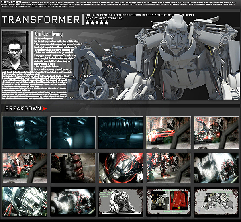Open thumbnail of chrome mechanical cage close-up
The height and width of the screenshot is (222, 241).
25,202
